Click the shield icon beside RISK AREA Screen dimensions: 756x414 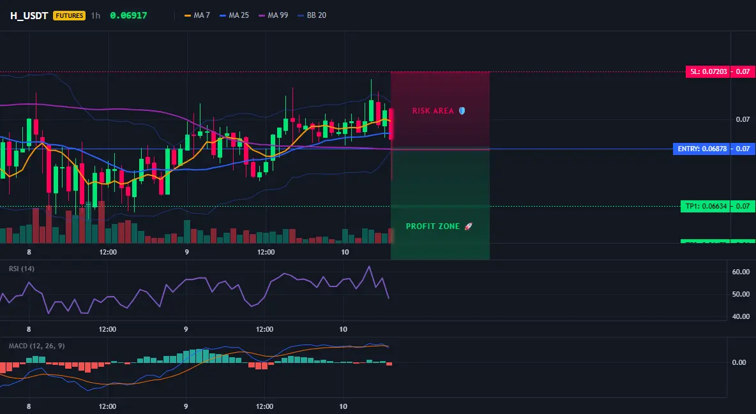click(462, 111)
